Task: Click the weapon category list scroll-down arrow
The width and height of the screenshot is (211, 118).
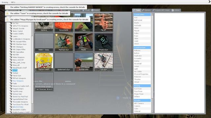Action: pos(32,112)
